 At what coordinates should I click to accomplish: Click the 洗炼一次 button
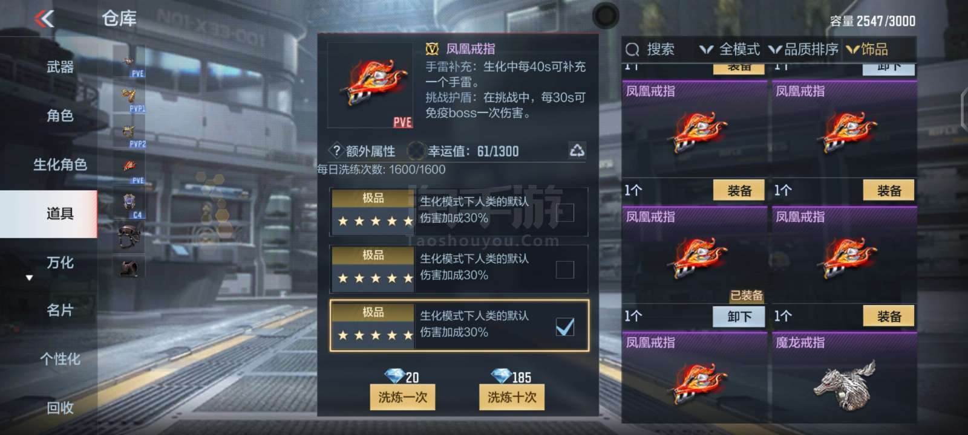[x=402, y=397]
